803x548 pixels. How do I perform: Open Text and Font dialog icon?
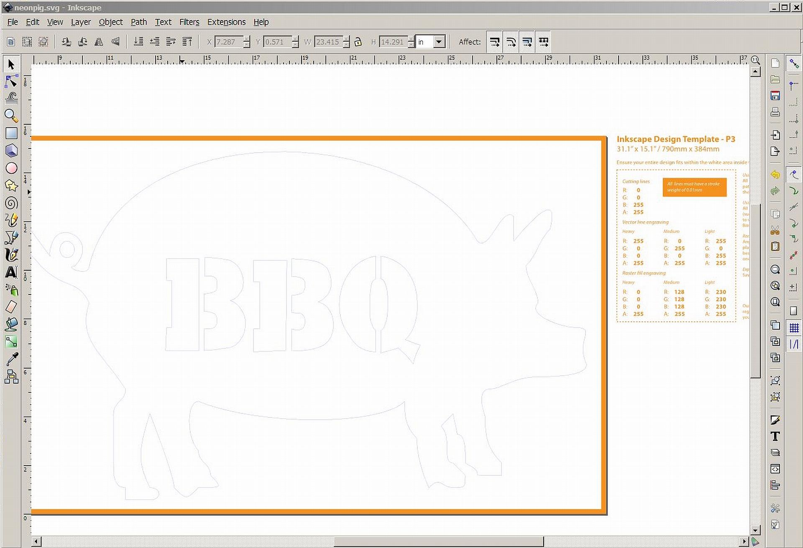(x=775, y=436)
